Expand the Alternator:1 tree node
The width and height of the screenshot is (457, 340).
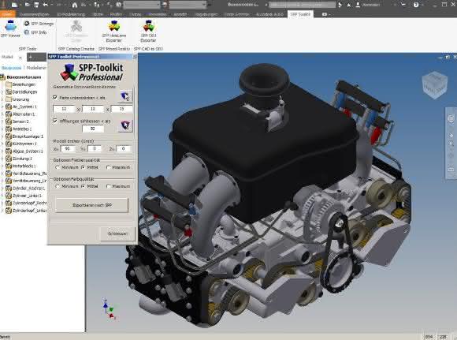tap(2, 114)
